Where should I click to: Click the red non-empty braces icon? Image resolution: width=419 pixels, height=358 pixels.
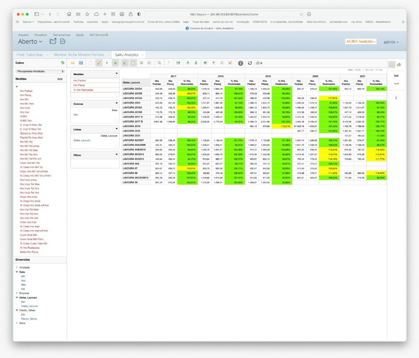149,63
